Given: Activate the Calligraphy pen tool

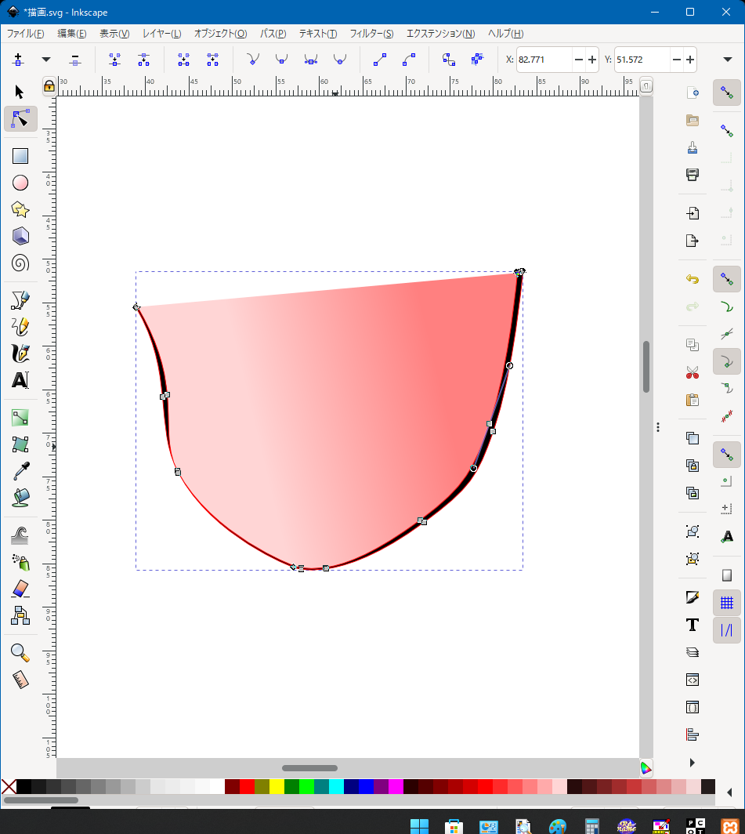Looking at the screenshot, I should tap(20, 354).
